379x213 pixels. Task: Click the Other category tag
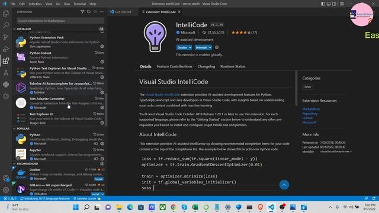point(307,87)
